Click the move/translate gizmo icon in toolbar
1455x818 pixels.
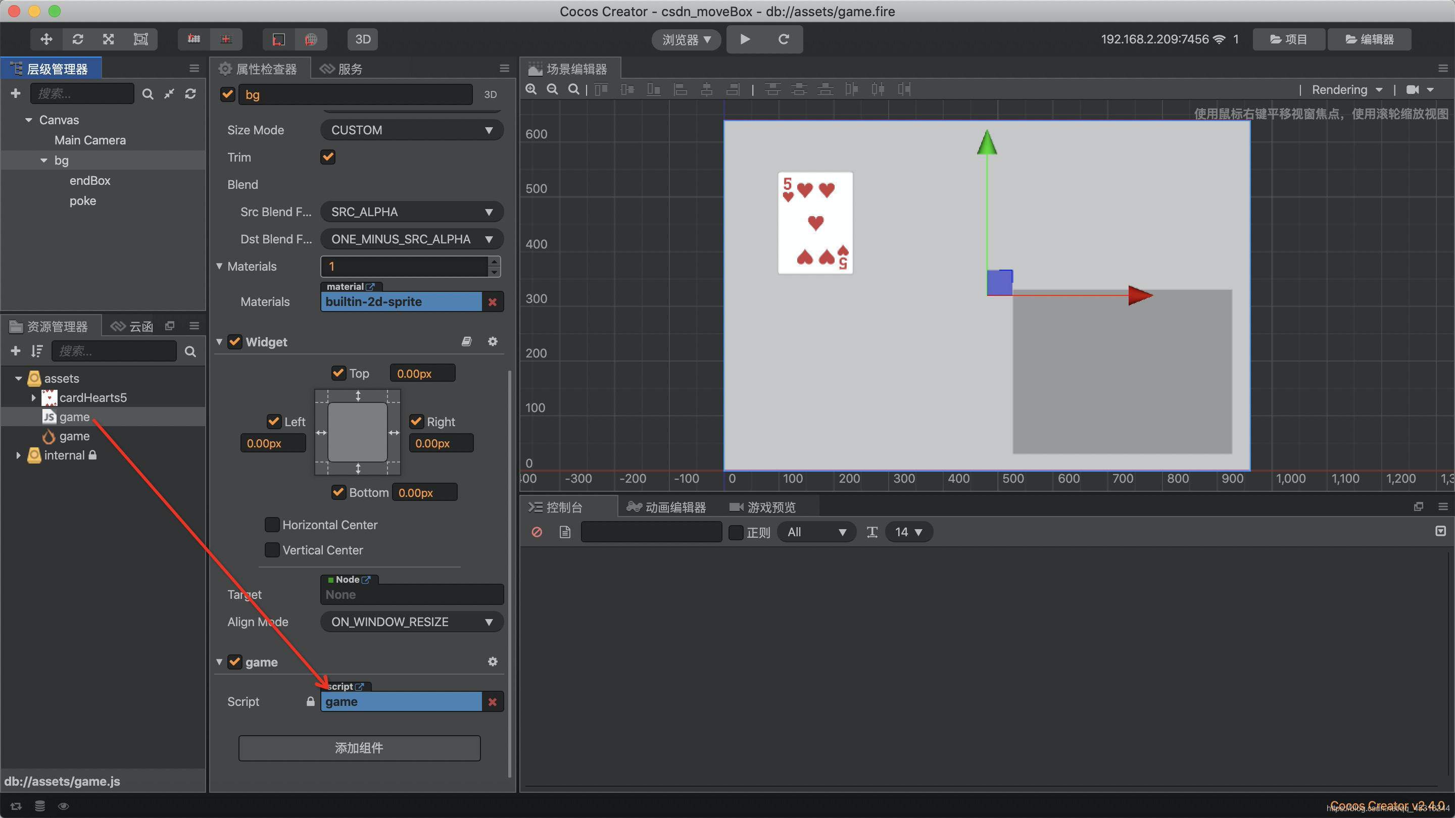pos(47,39)
